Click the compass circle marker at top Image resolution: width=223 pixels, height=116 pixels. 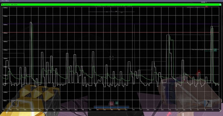click(x=122, y=12)
